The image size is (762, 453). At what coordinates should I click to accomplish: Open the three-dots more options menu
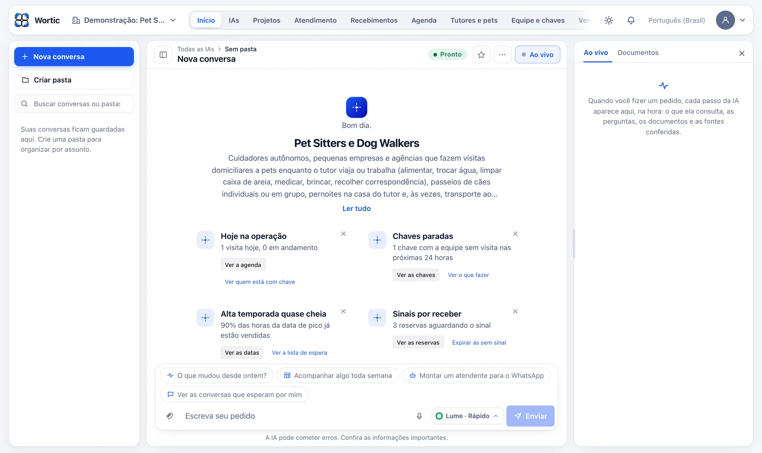pos(503,54)
